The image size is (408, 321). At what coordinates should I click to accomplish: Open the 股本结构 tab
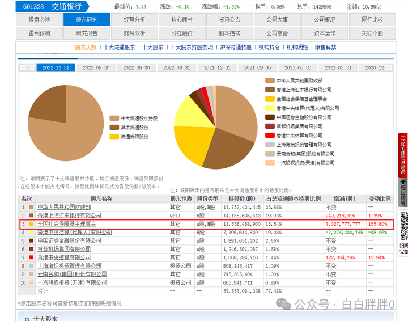point(229,33)
